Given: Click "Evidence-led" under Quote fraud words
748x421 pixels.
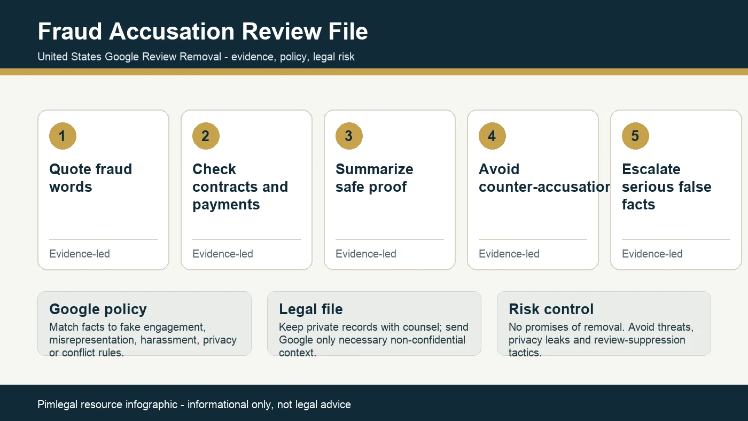Looking at the screenshot, I should coord(80,254).
